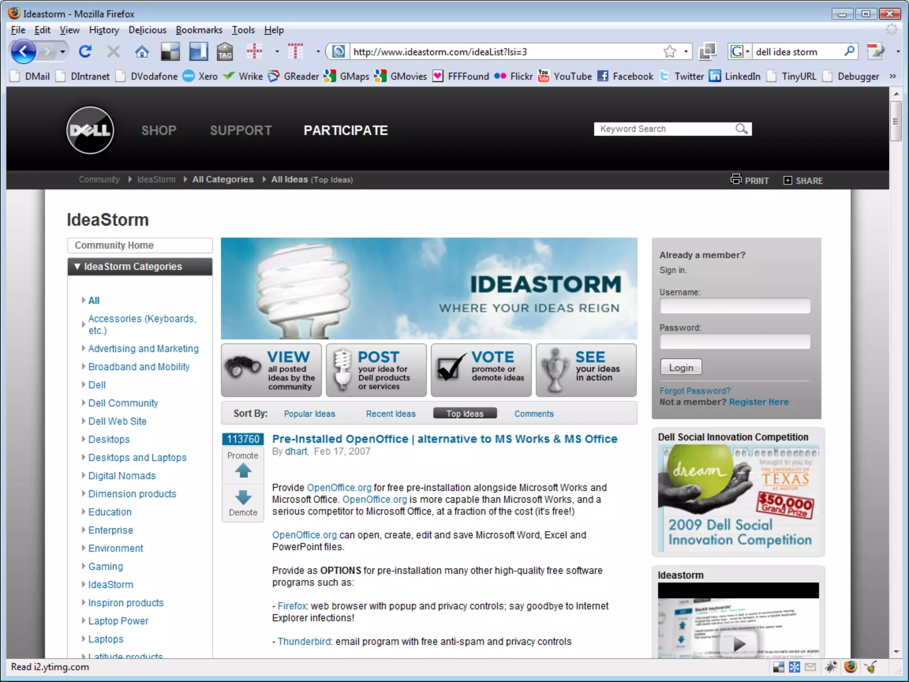The width and height of the screenshot is (909, 682).
Task: Sort by Recent Ideas
Action: point(391,413)
